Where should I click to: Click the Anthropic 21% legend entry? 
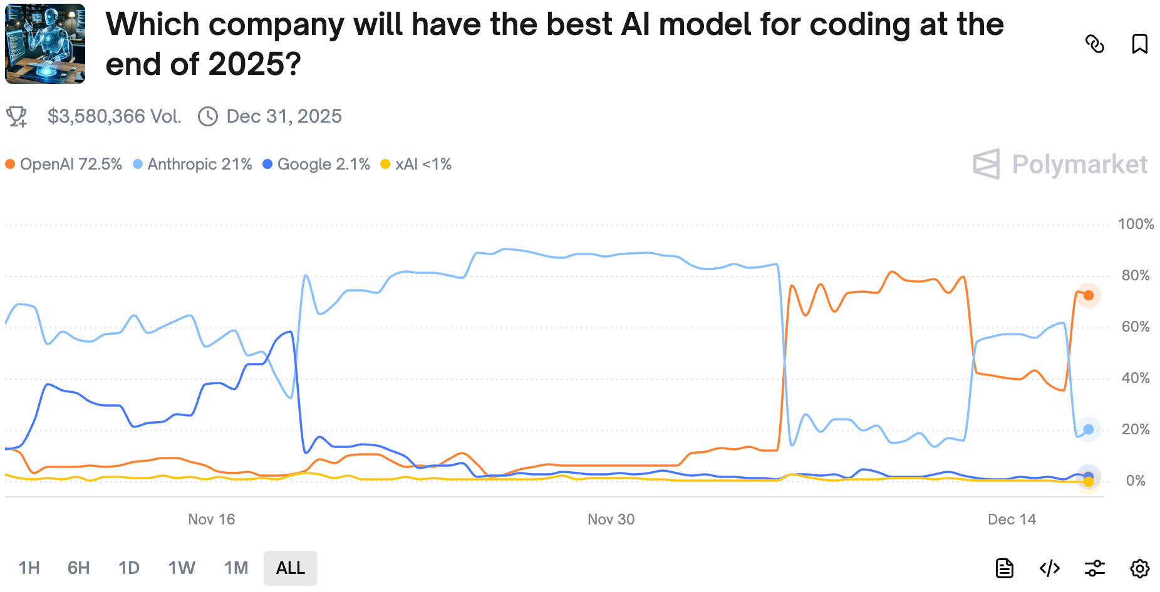tap(193, 165)
